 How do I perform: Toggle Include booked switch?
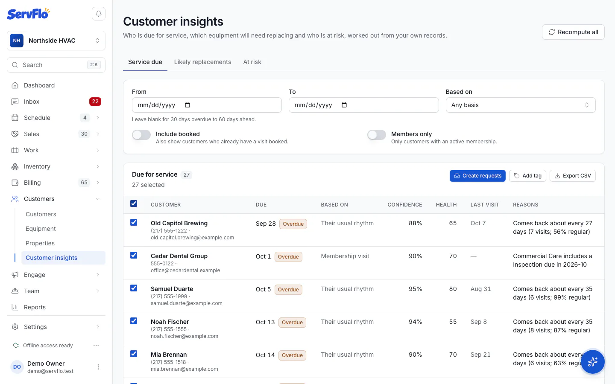point(141,135)
